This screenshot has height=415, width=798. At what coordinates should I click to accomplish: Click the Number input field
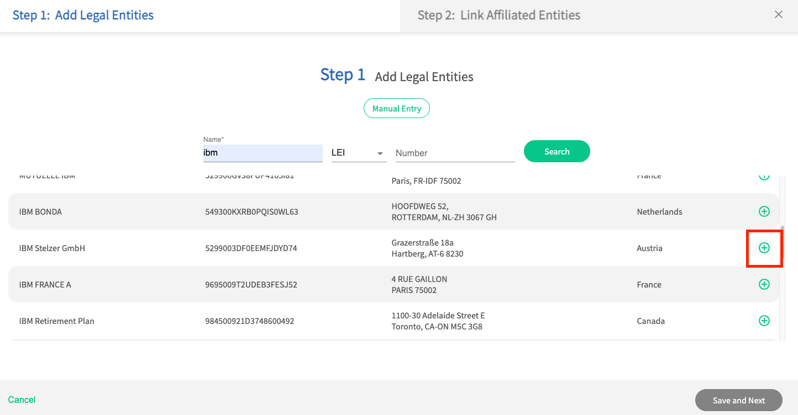(x=455, y=153)
